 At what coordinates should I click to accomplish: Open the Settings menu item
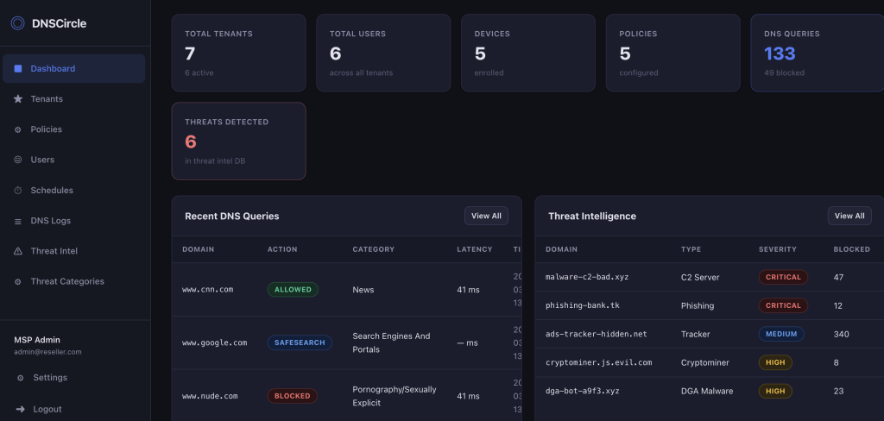(x=49, y=378)
